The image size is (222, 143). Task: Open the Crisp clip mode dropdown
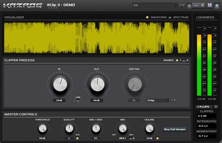pos(158,100)
